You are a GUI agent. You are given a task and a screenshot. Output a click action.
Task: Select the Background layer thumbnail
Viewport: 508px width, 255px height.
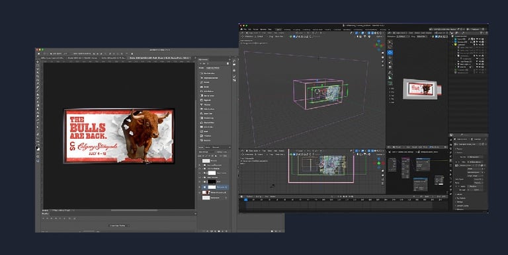point(206,198)
